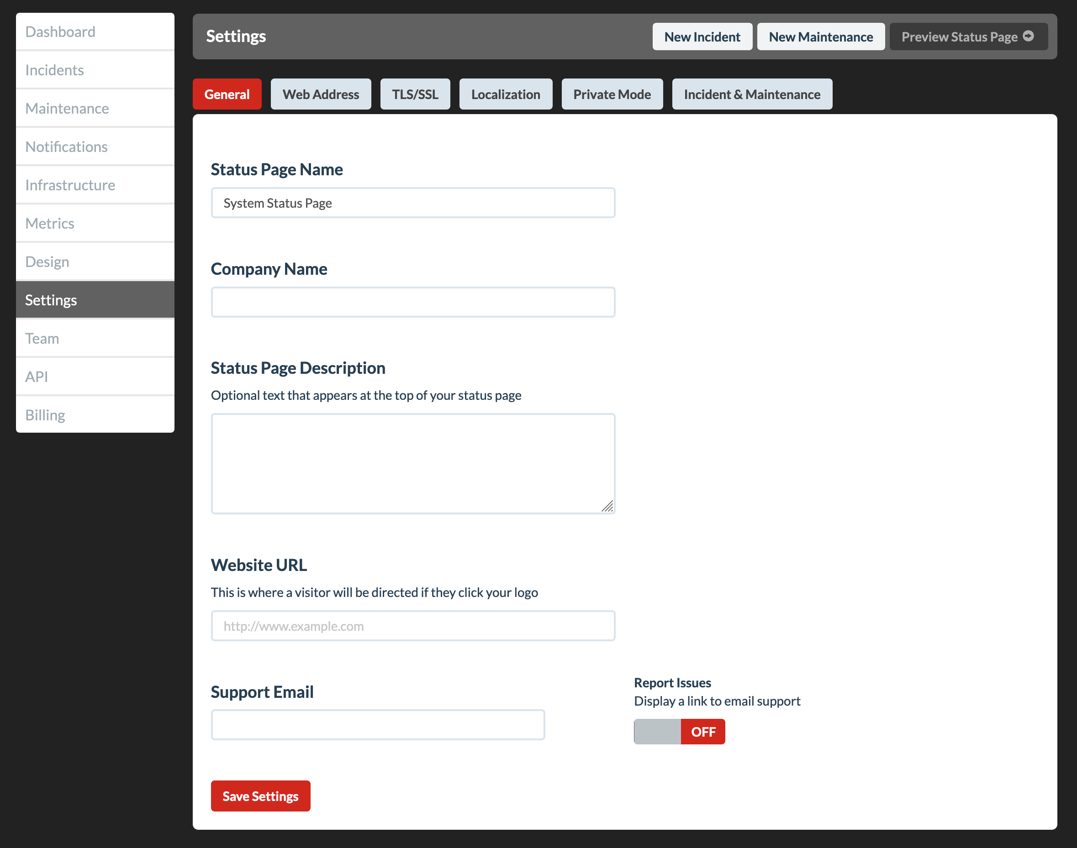Select the Localization tab
This screenshot has height=848, width=1077.
[505, 94]
